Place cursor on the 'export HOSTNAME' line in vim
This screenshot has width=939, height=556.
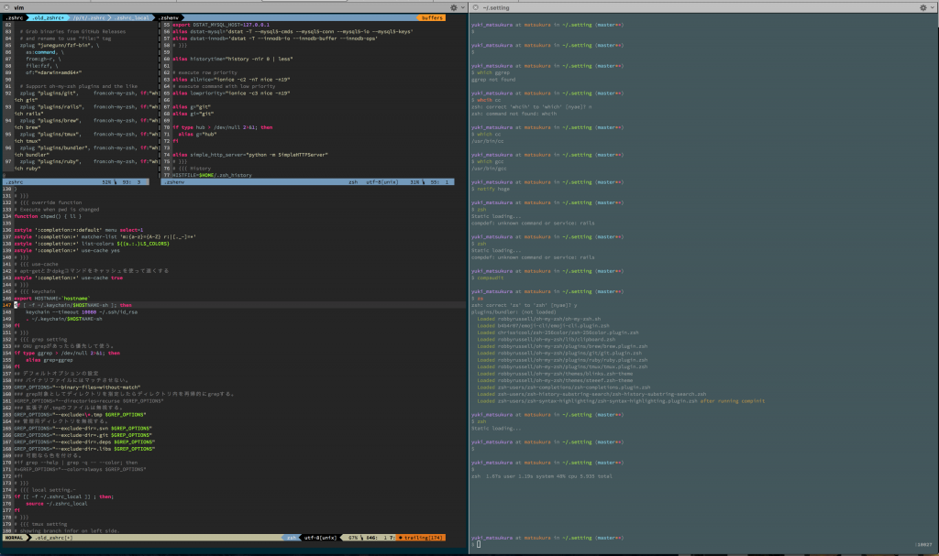45,299
